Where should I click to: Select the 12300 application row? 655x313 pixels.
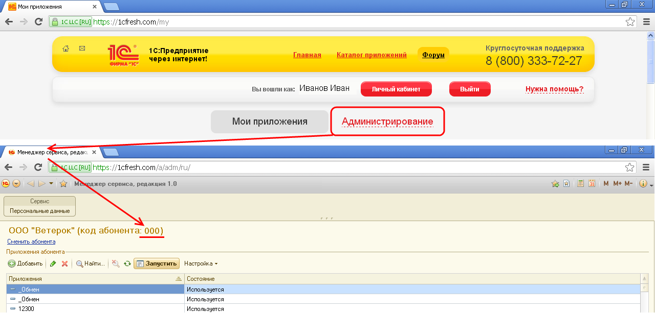coord(95,309)
